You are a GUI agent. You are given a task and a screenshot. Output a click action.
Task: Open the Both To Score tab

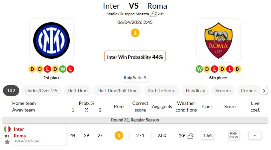[x=162, y=91]
